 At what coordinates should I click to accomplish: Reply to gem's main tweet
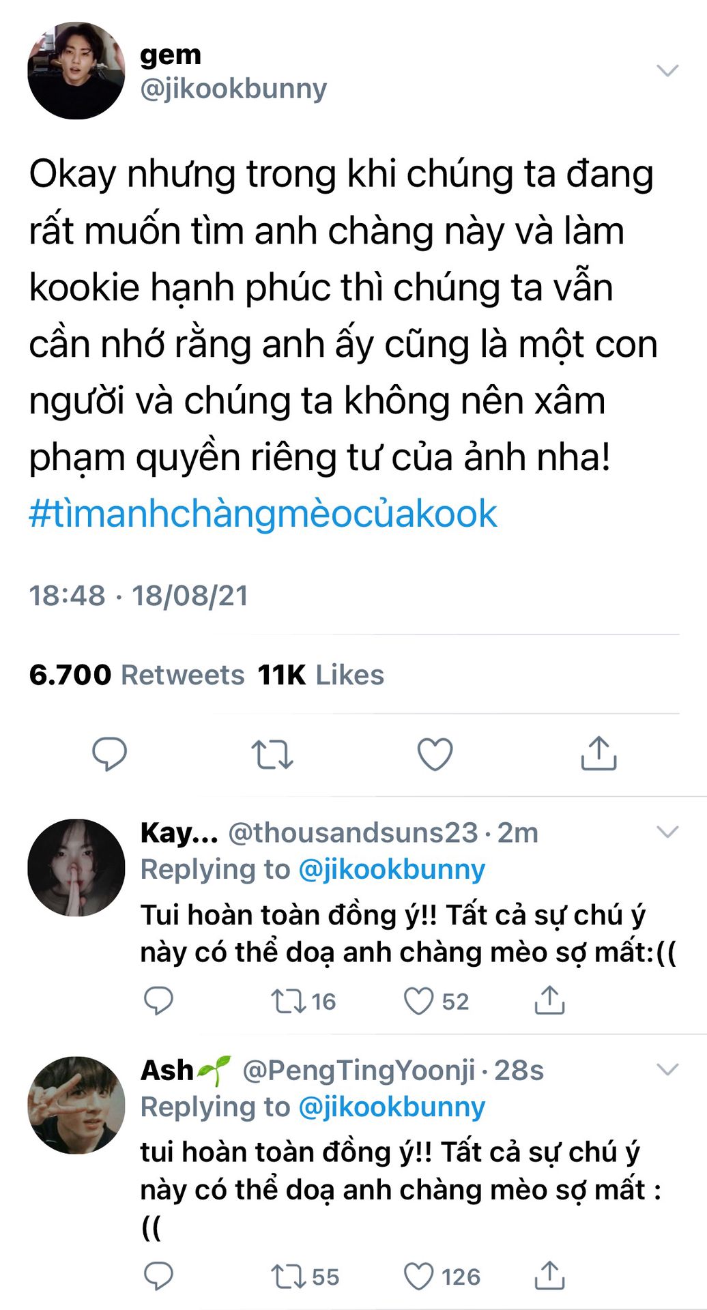point(109,754)
